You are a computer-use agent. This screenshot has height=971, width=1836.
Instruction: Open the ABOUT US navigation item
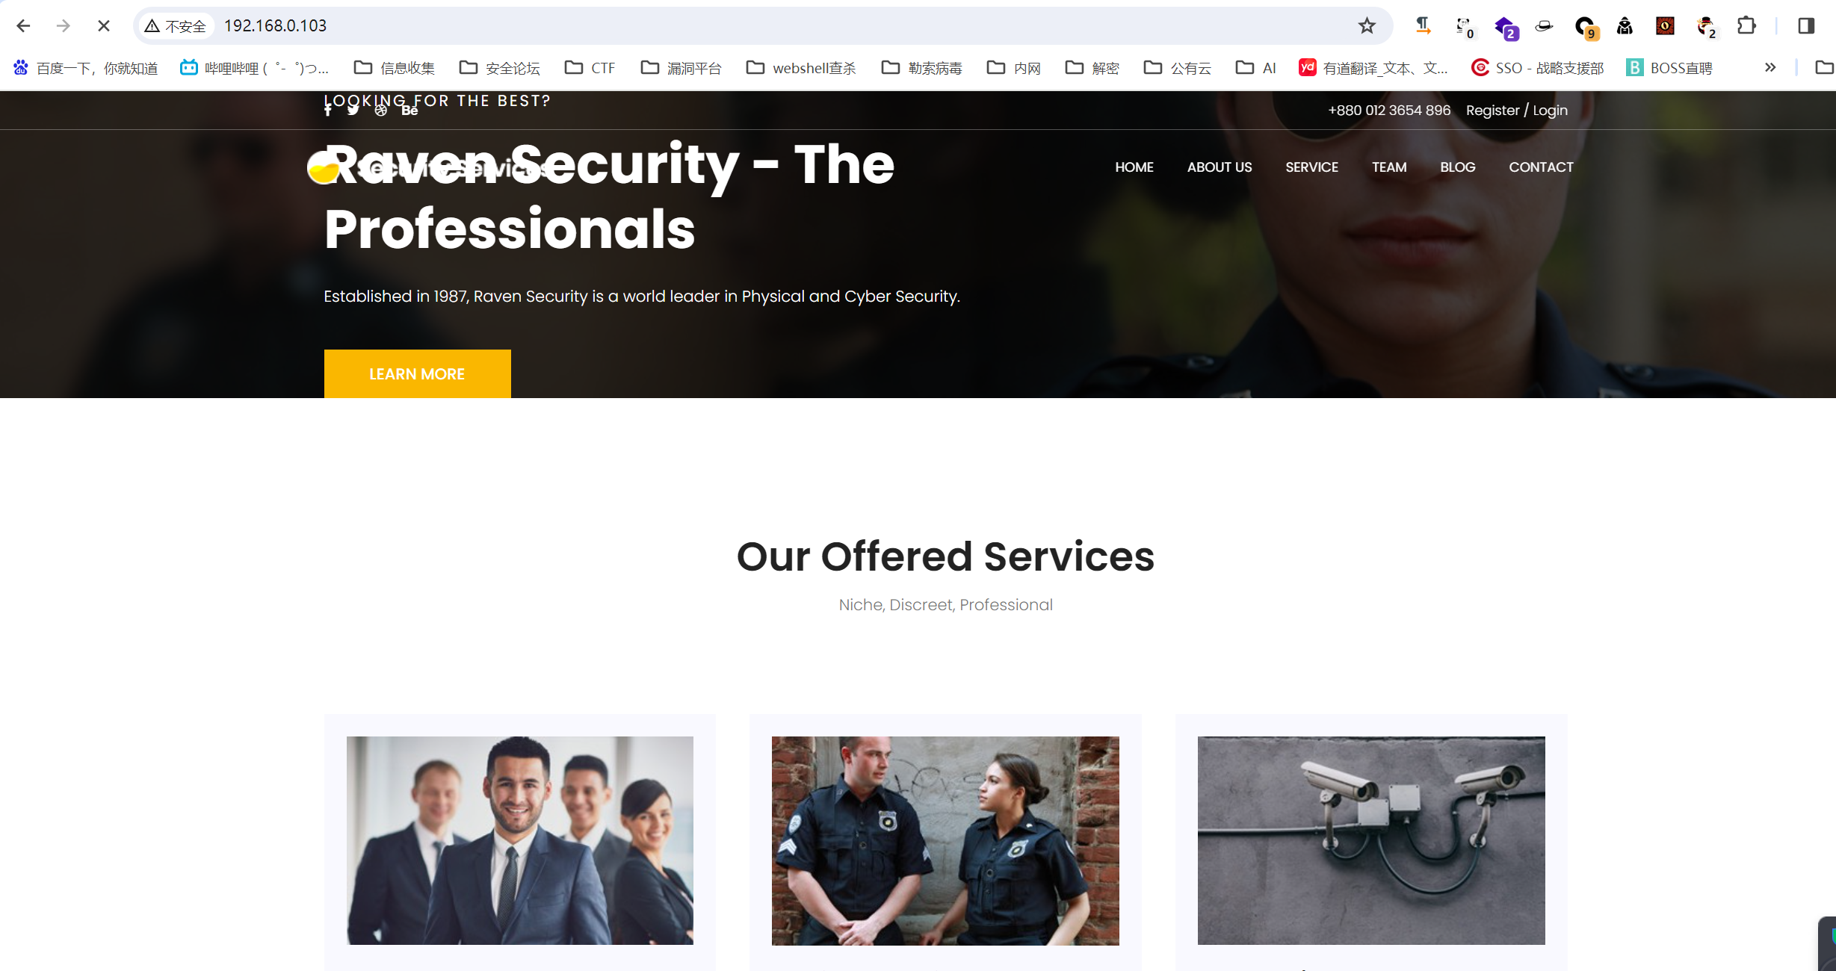(1220, 167)
